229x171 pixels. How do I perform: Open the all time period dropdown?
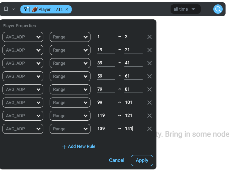point(185,9)
